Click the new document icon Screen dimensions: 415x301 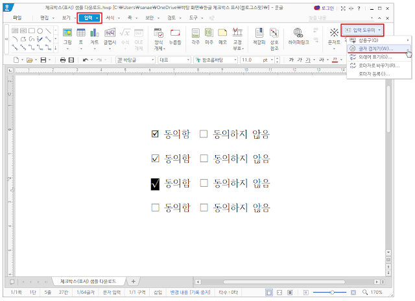point(16,60)
